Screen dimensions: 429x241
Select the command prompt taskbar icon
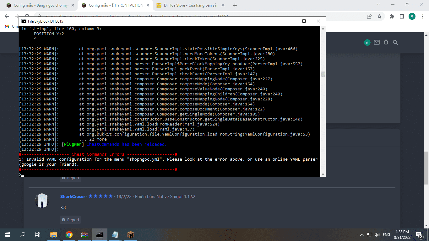(x=100, y=234)
